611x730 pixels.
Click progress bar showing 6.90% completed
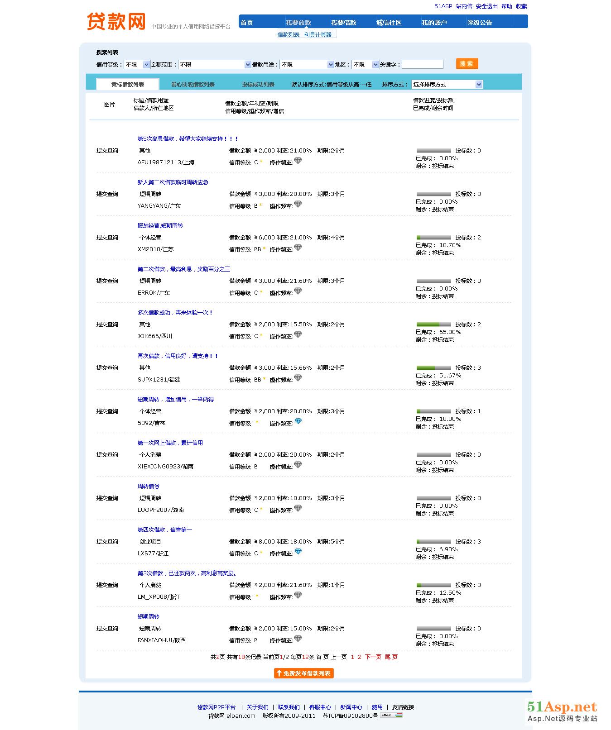(434, 542)
